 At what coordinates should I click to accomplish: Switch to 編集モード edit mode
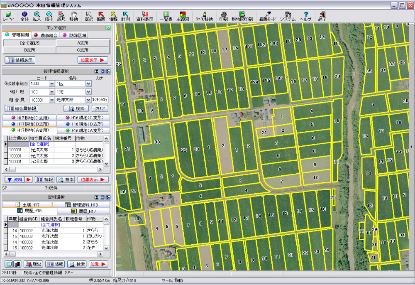268,16
